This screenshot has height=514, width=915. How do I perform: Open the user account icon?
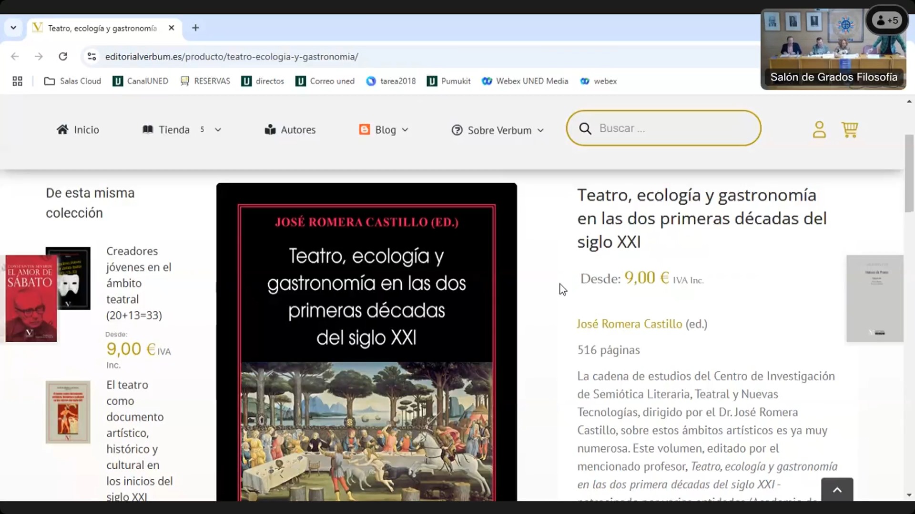819,129
